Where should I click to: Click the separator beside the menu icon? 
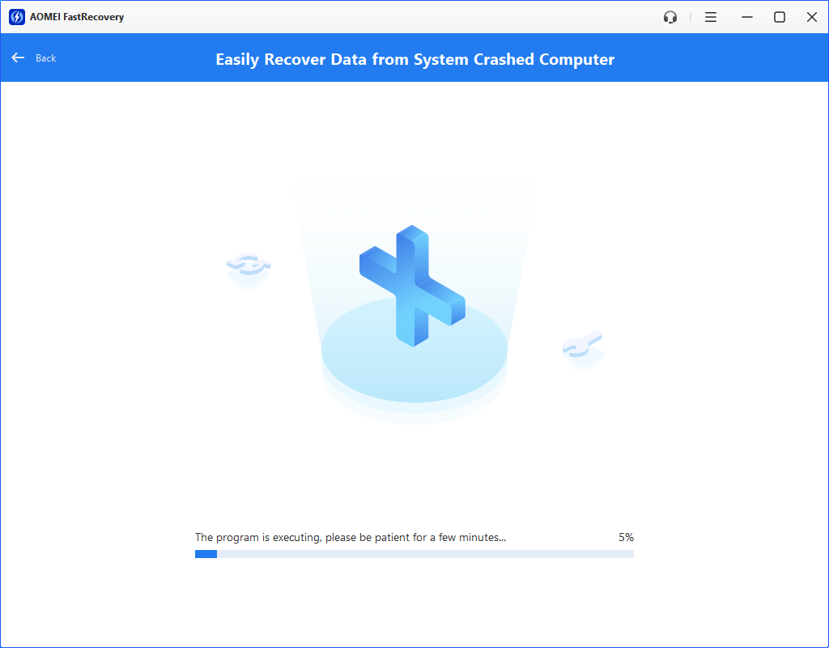690,18
